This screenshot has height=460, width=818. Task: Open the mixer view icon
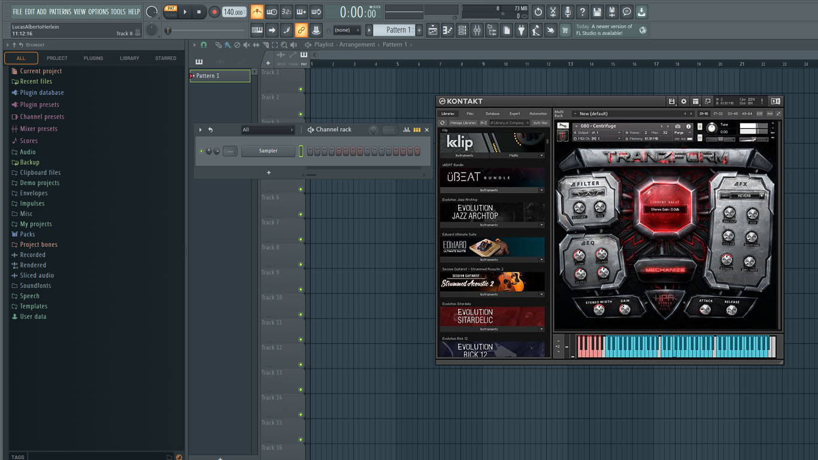coord(477,30)
